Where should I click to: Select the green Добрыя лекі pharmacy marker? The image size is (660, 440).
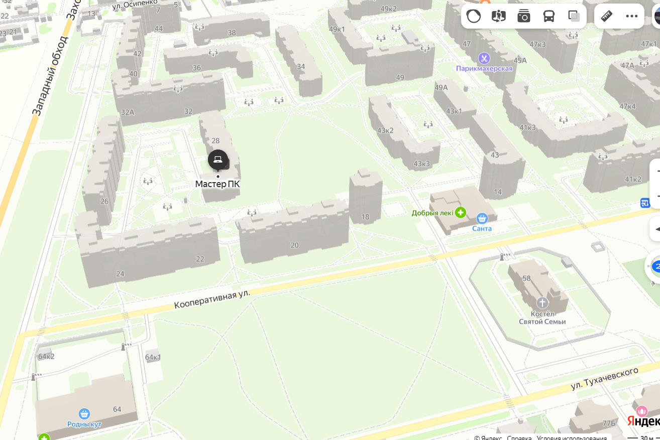(x=461, y=213)
